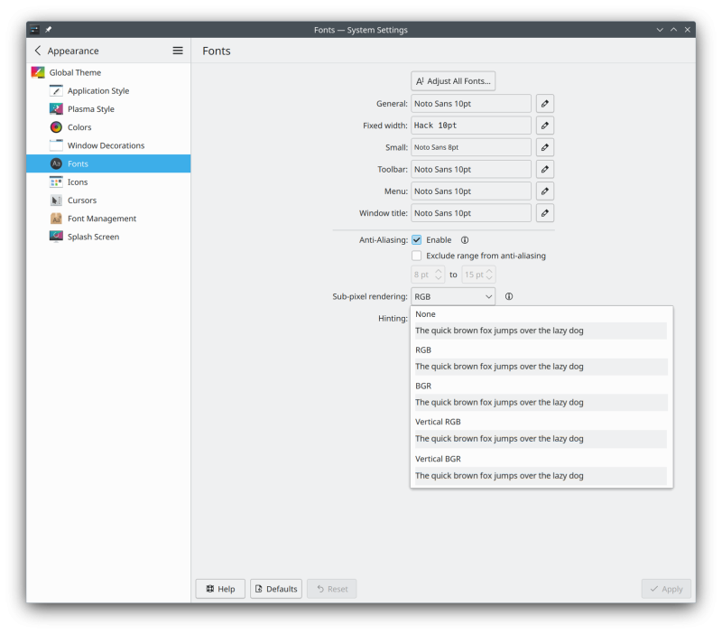Click the Window title font field
Viewport: 722px width, 634px height.
coord(471,213)
